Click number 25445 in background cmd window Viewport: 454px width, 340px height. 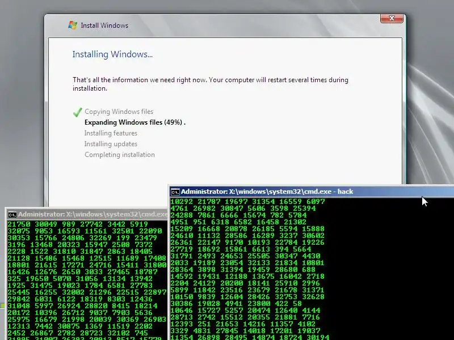(x=19, y=292)
